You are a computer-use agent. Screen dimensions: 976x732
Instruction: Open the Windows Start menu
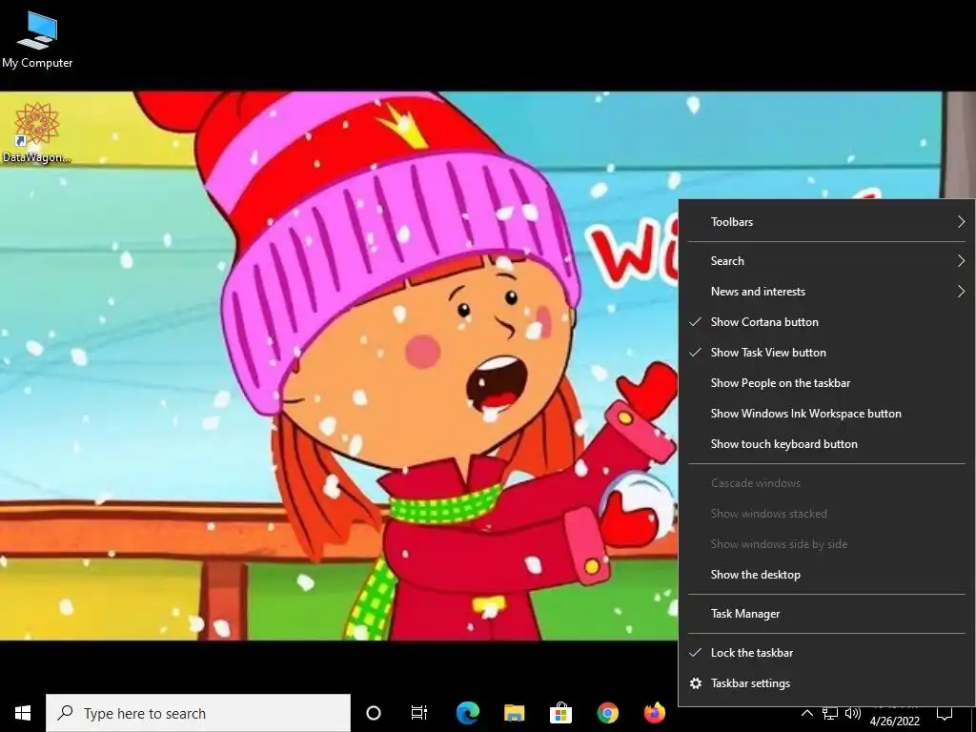(x=23, y=713)
